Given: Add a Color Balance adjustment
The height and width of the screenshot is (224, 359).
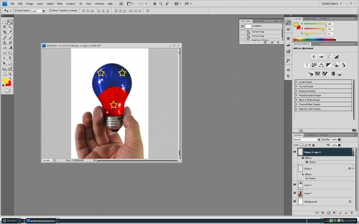Looking at the screenshot, I should click(x=321, y=65).
